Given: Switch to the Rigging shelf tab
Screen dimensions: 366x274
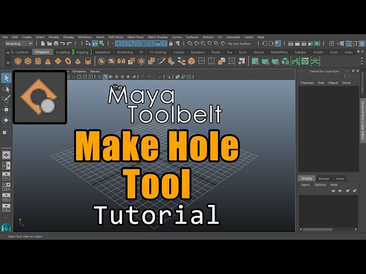Looking at the screenshot, I should coord(82,52).
